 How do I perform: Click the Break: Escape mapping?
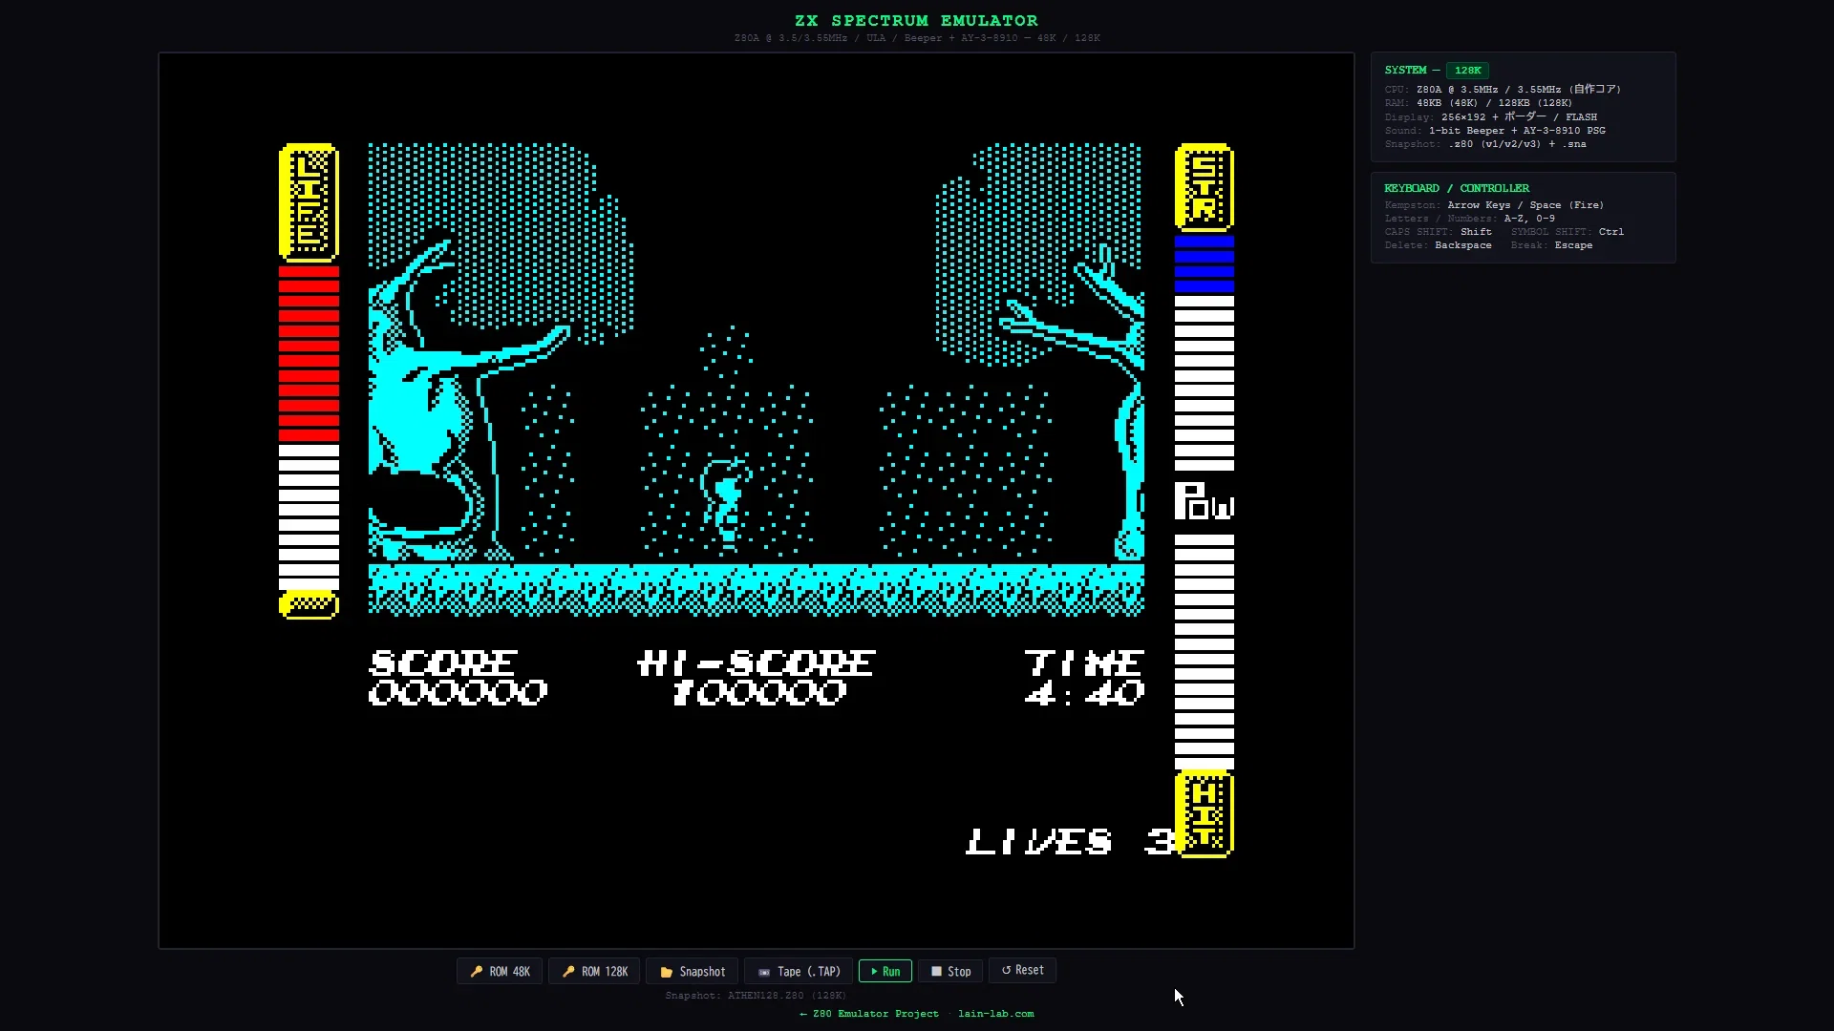tap(1552, 245)
